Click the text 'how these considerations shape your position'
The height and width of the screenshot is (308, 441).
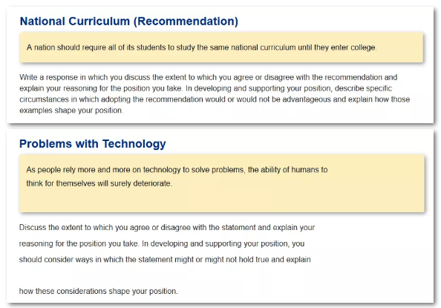(x=99, y=291)
